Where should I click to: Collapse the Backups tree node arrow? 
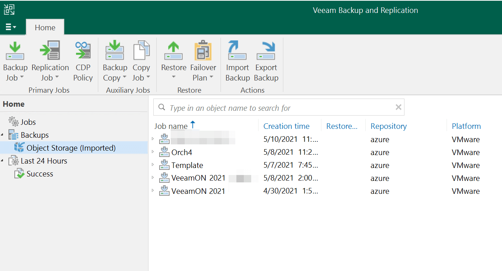[x=3, y=135]
